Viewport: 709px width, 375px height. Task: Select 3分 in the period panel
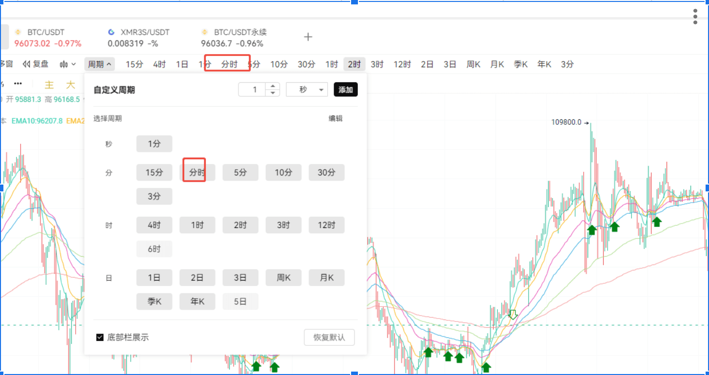click(x=154, y=196)
